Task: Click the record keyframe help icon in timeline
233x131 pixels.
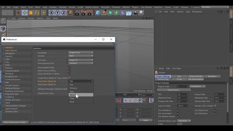Action: [119, 100]
